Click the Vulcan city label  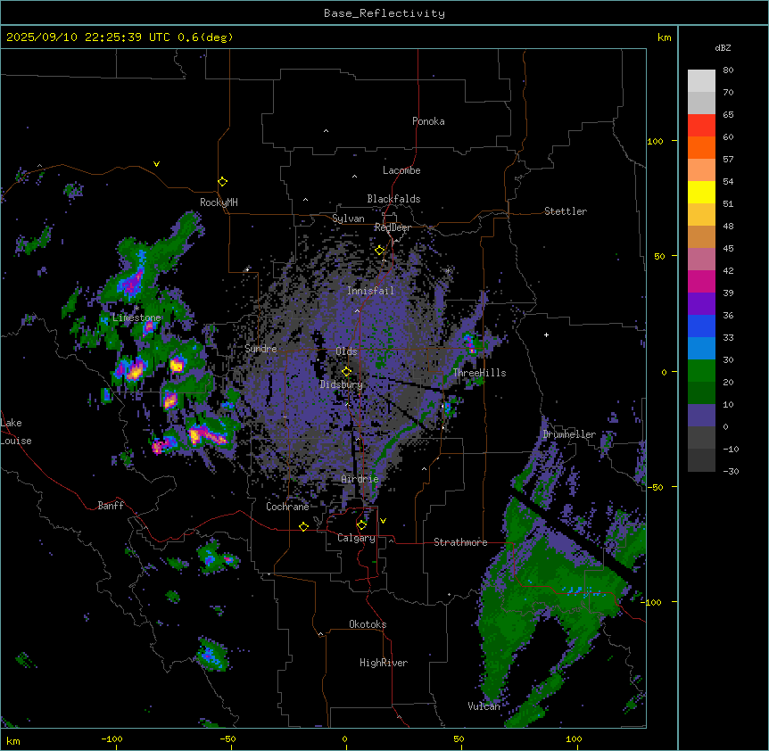tap(484, 706)
